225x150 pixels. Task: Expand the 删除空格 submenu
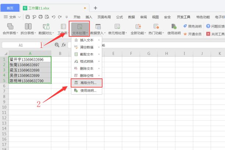click(x=99, y=75)
